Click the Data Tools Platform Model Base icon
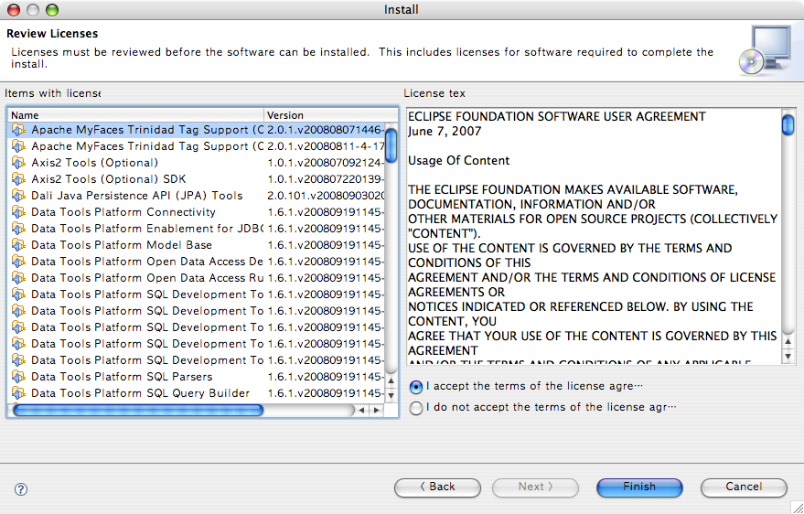The width and height of the screenshot is (804, 514). click(18, 244)
